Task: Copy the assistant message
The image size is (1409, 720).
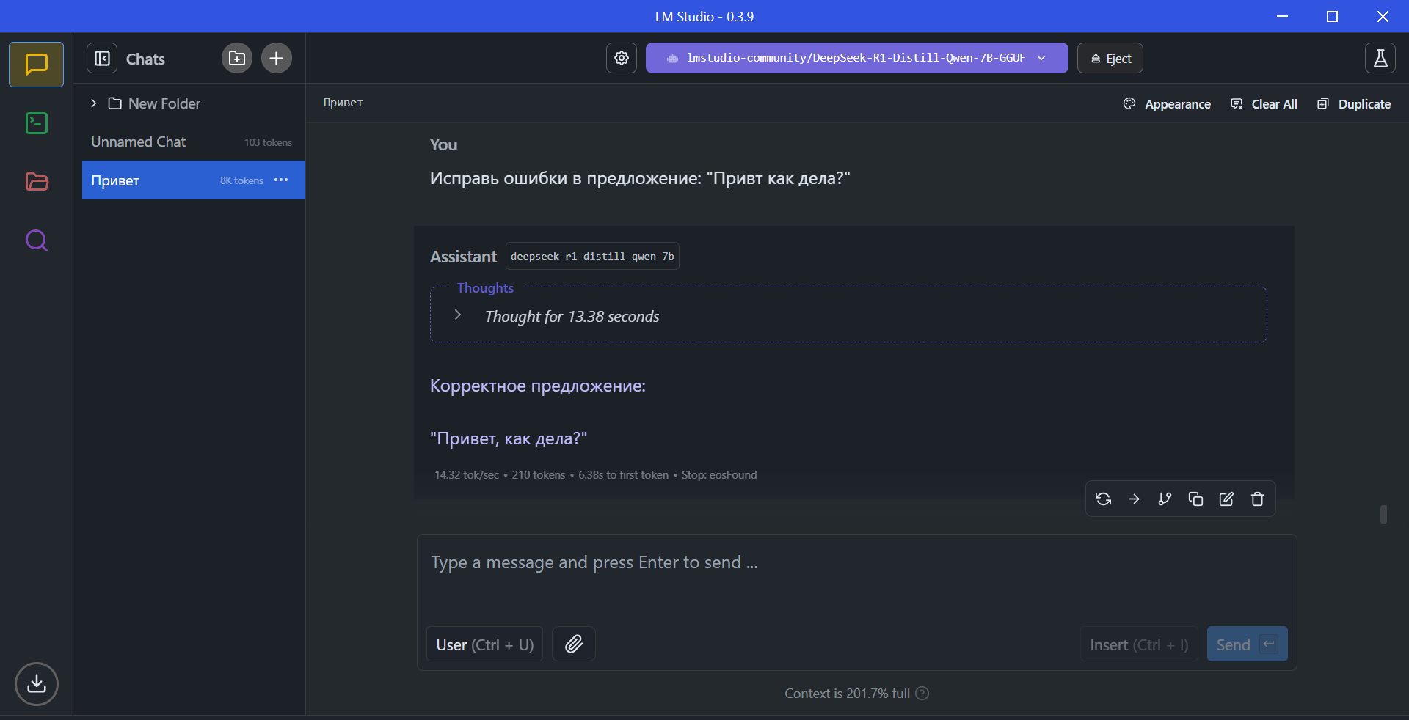Action: (x=1195, y=499)
